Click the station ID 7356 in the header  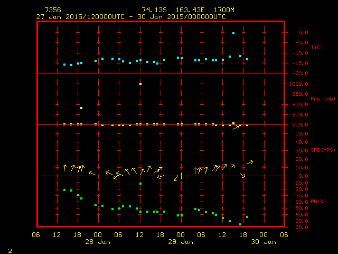click(x=52, y=10)
